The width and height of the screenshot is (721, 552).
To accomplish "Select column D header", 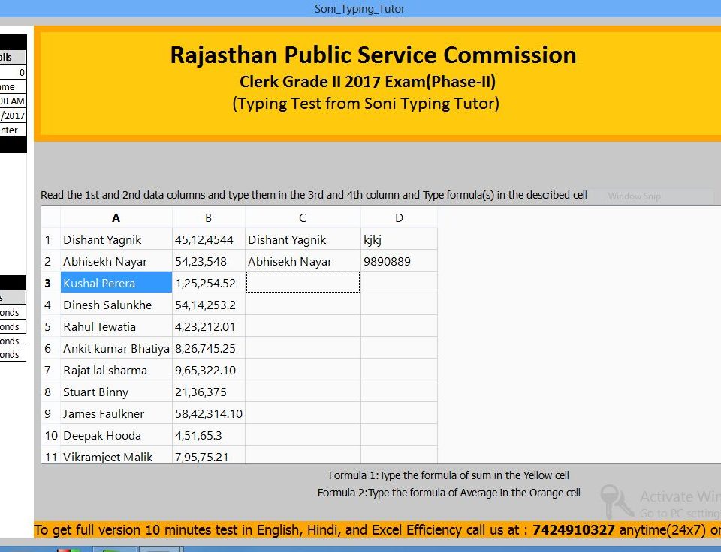I will pos(399,217).
